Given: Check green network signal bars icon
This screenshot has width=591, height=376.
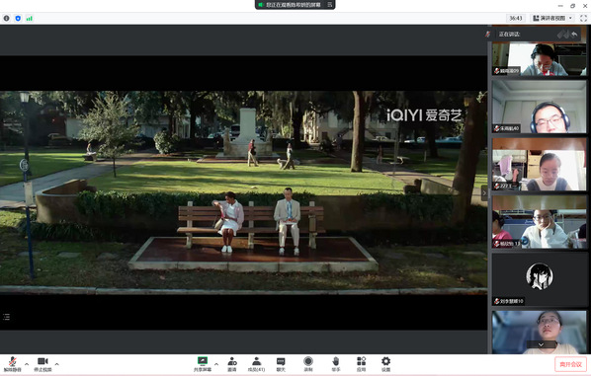Looking at the screenshot, I should [x=29, y=18].
